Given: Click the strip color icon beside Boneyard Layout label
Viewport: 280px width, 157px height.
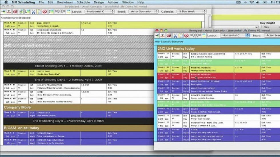Looking at the screenshot, I should [204, 35].
